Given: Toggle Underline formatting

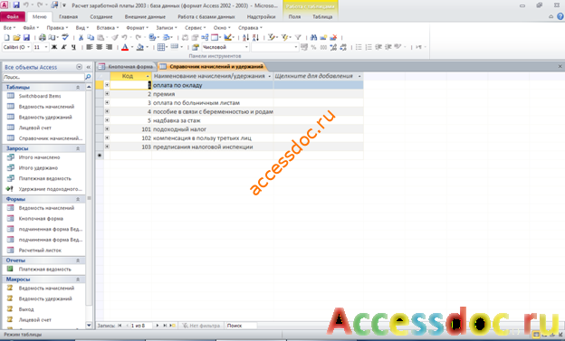Looking at the screenshot, I should (x=73, y=47).
